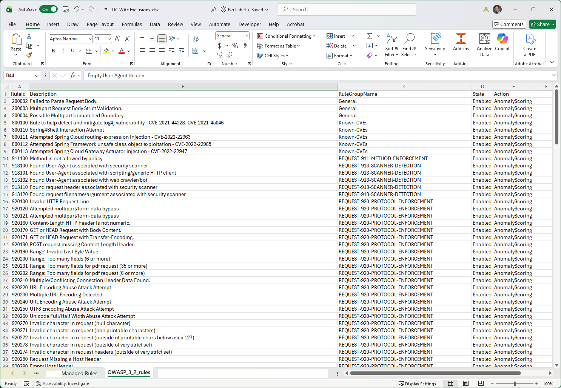Toggle Underline formatting
The width and height of the screenshot is (561, 388).
tap(72, 51)
